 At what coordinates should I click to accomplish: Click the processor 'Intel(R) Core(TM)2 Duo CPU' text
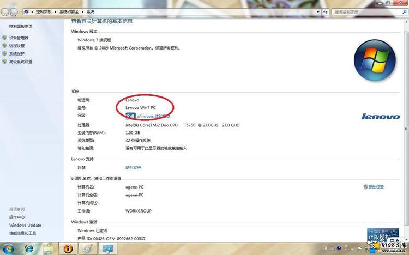[152, 125]
